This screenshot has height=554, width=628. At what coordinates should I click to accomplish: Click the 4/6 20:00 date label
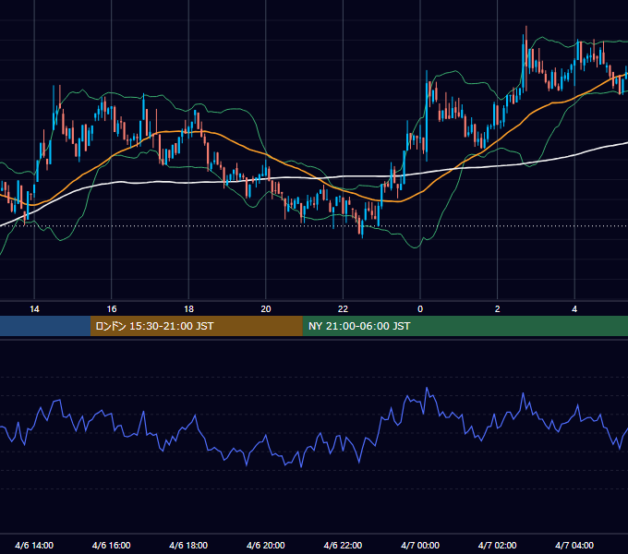pyautogui.click(x=266, y=545)
